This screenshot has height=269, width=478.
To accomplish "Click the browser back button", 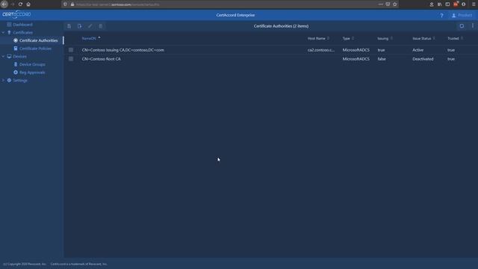I will 4,4.
